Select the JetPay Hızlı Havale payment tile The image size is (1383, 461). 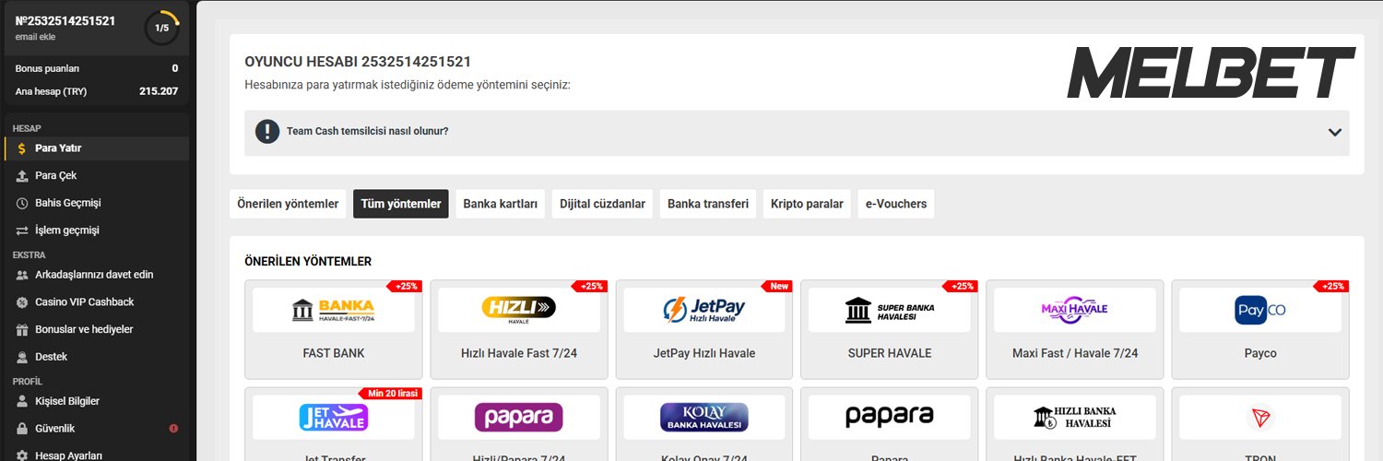pyautogui.click(x=704, y=329)
